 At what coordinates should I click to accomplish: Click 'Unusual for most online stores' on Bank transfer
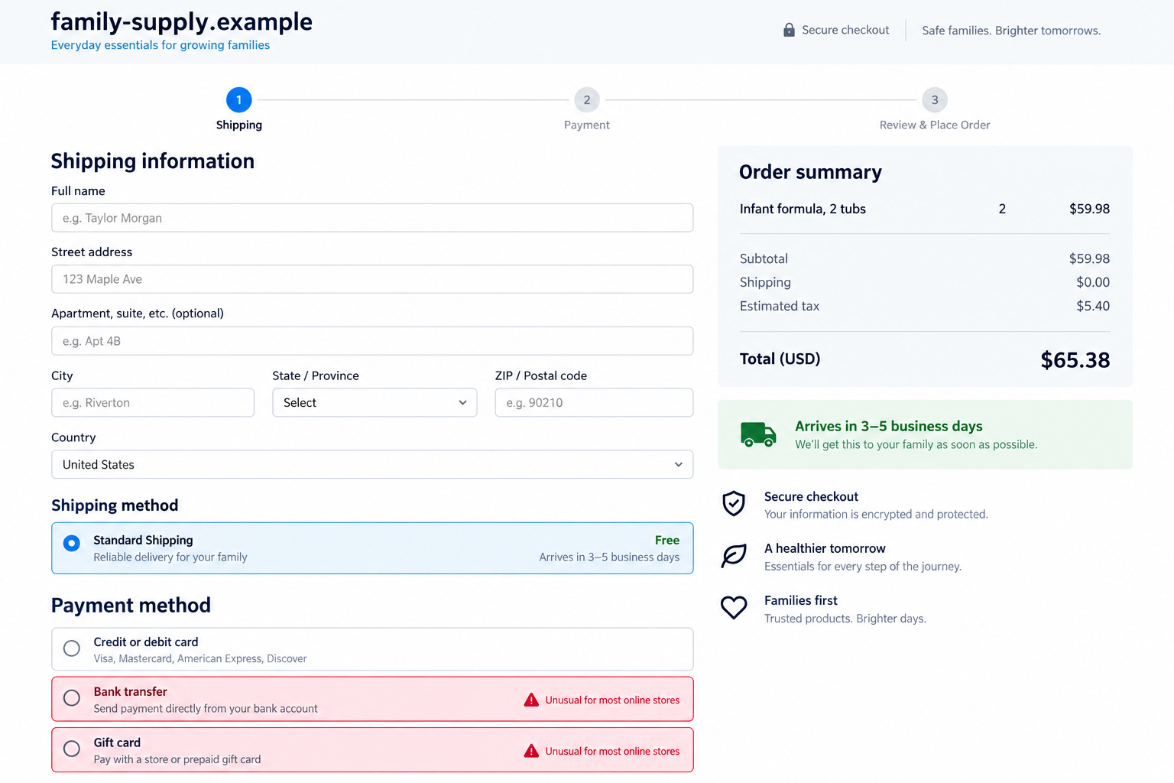612,700
